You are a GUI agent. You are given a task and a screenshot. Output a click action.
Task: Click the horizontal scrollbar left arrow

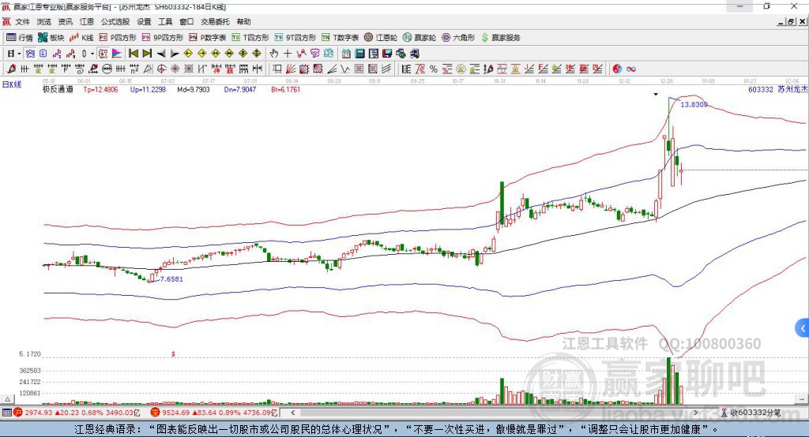coord(292,413)
